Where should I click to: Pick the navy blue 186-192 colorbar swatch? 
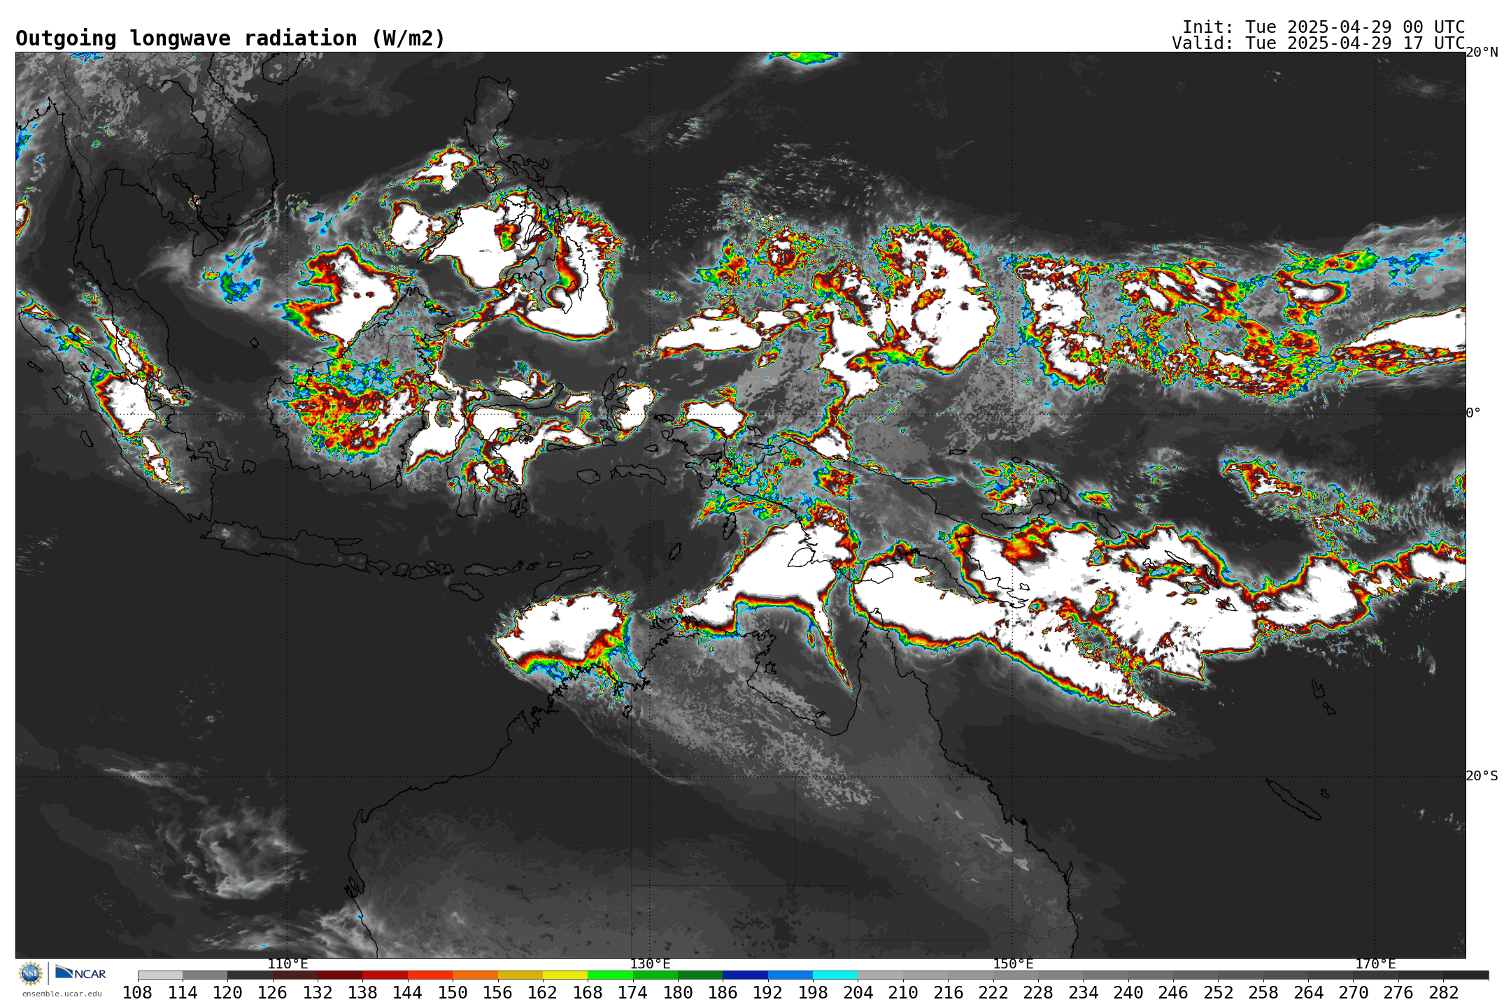coord(745,975)
